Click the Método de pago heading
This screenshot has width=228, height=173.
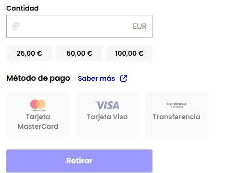[x=38, y=78]
